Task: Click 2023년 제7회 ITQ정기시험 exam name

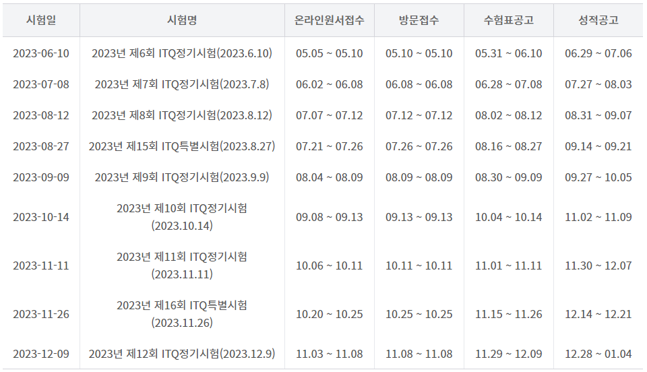Action: 182,84
